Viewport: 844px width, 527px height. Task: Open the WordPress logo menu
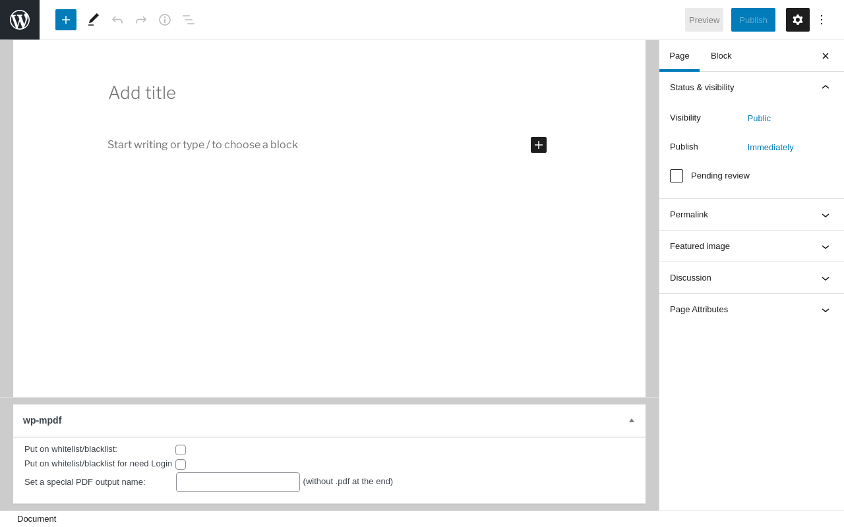20,20
